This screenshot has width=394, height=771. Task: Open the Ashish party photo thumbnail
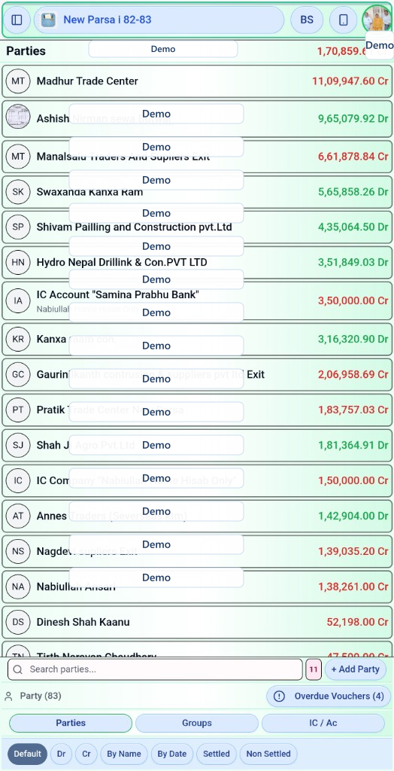click(18, 117)
